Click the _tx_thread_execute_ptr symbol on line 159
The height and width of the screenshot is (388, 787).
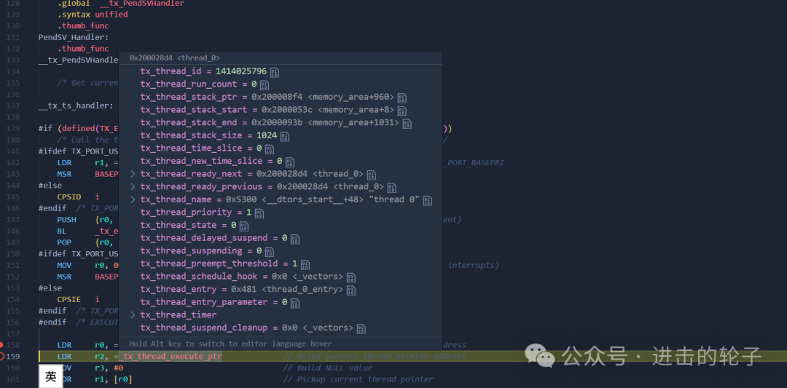(170, 357)
